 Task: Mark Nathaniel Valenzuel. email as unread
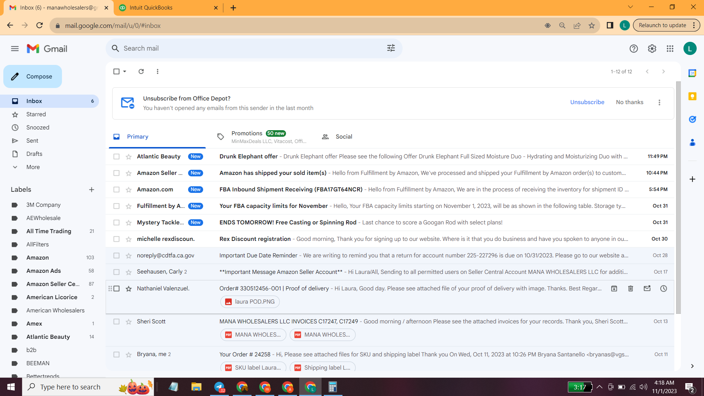[x=647, y=289]
